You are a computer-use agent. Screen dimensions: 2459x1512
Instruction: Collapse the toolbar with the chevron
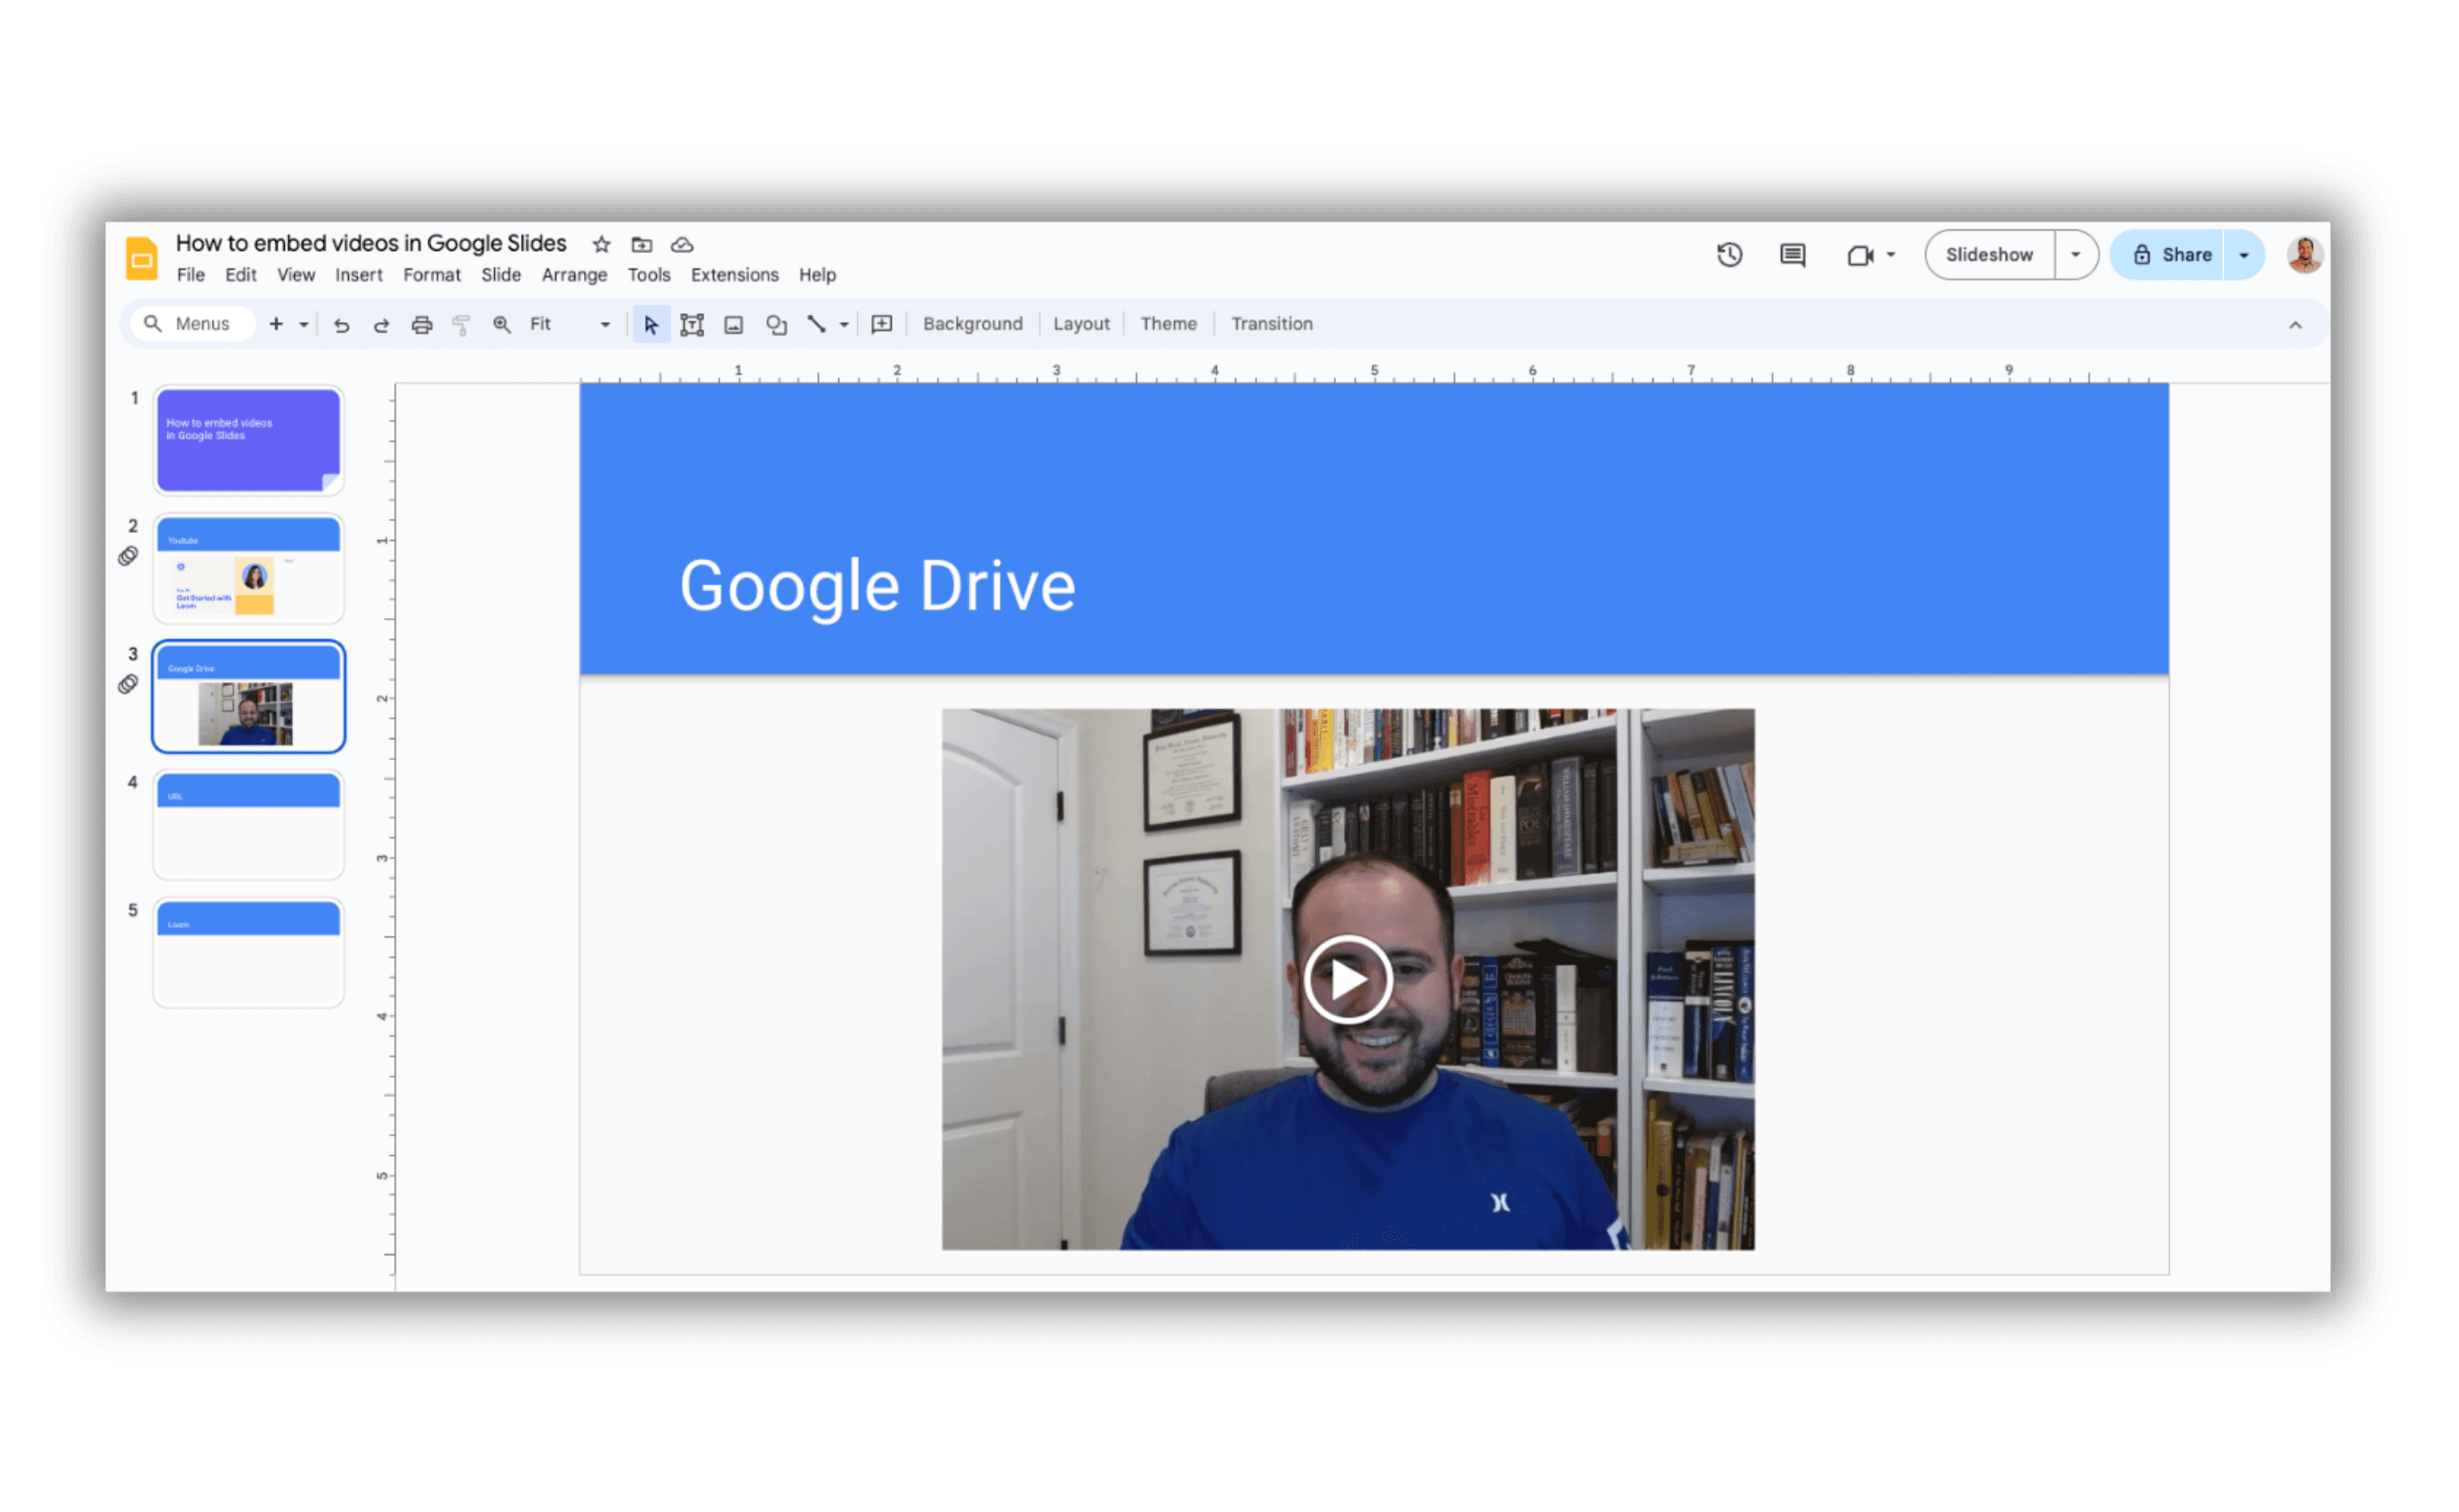tap(2295, 325)
